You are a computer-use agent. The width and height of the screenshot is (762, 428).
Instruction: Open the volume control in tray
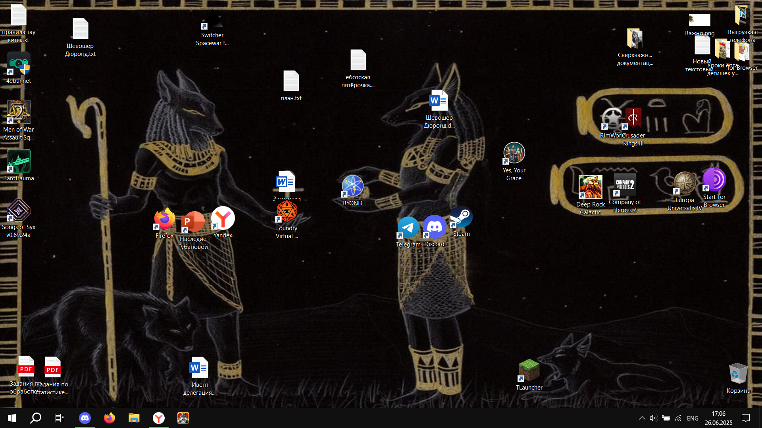point(654,418)
